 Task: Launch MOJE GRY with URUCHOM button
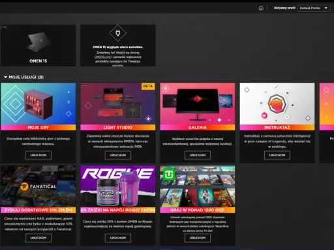tap(38, 155)
